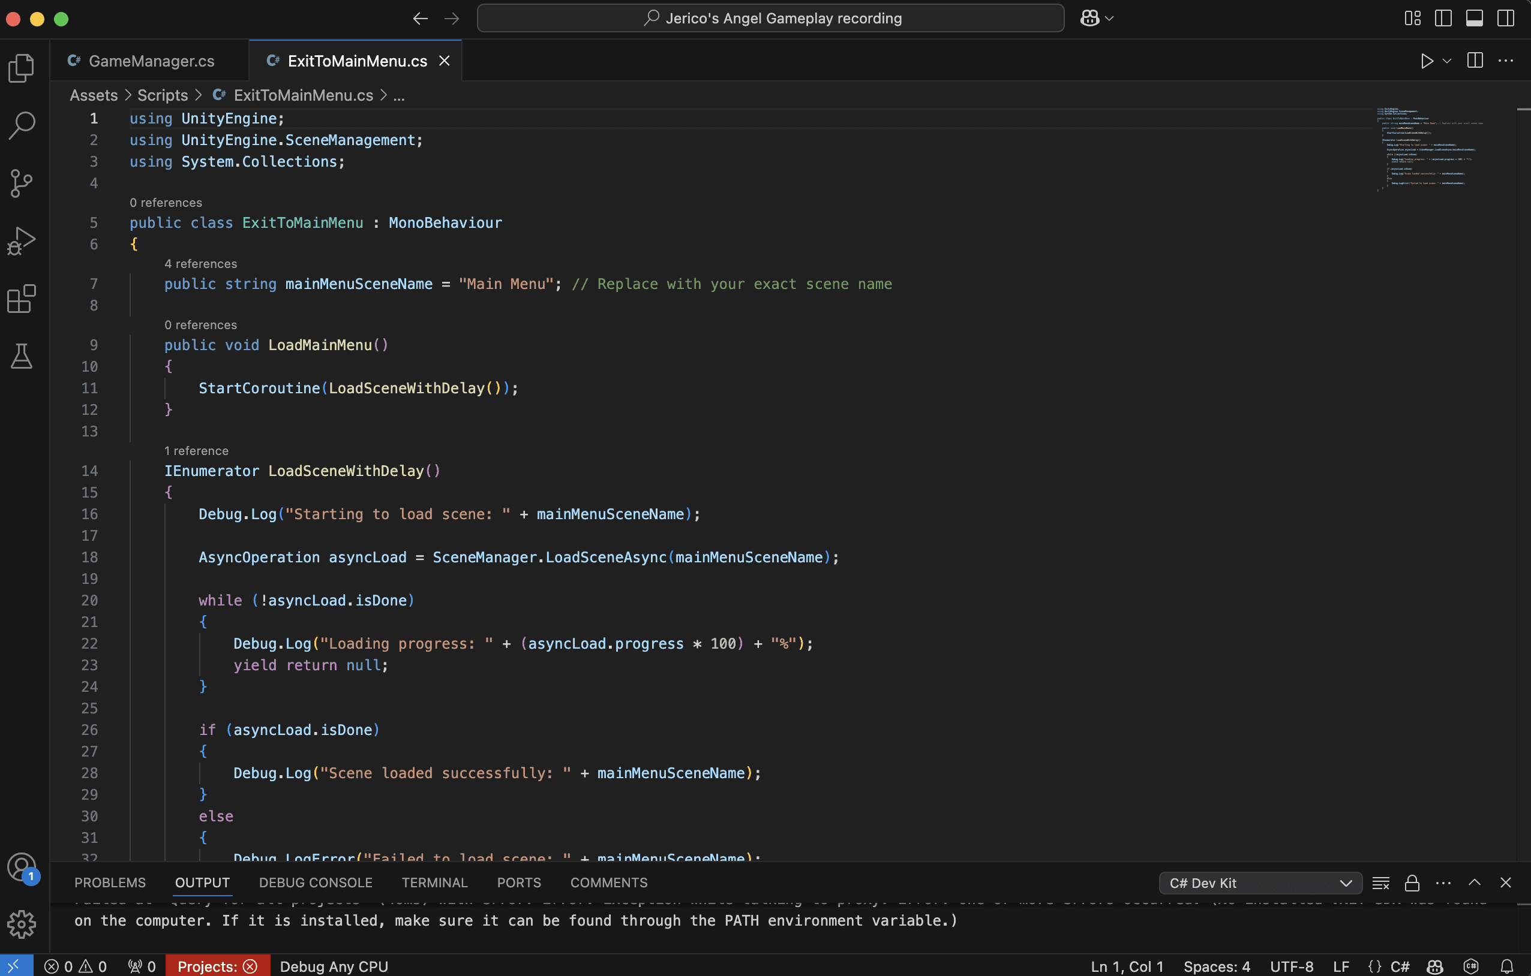Change indentation via Spaces: 4
Screen dimensions: 1531x976
pyautogui.click(x=1216, y=966)
